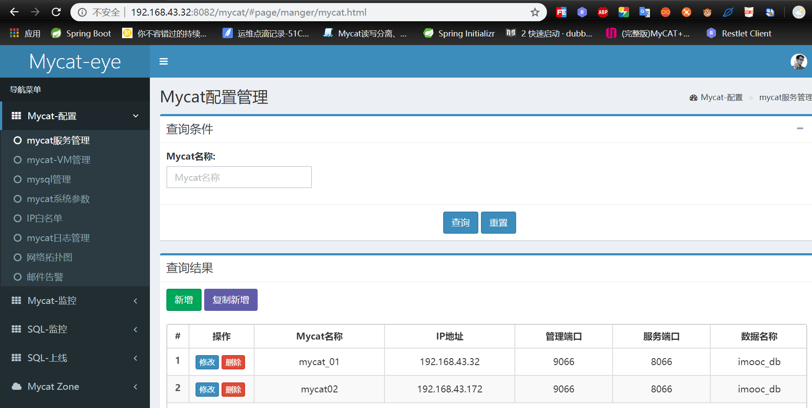
Task: Click the purple 复制新增 button
Action: pyautogui.click(x=231, y=300)
